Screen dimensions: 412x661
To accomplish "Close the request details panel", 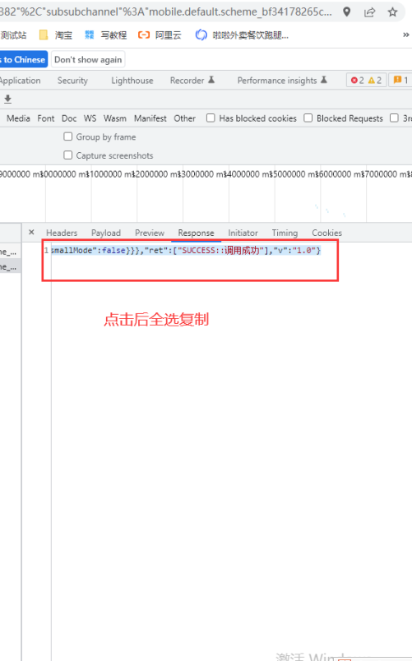I will tap(31, 233).
